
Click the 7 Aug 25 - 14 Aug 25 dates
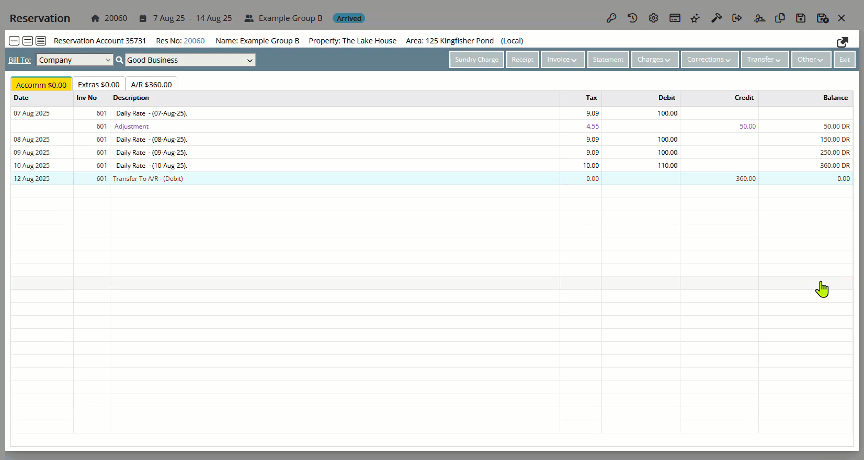coord(192,18)
